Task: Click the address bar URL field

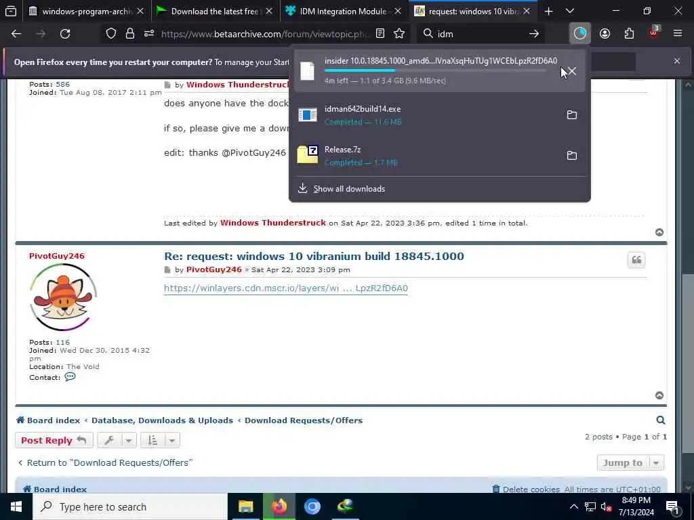Action: click(266, 34)
